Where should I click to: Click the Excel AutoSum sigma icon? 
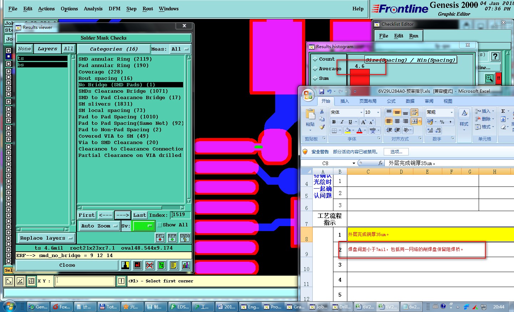(x=503, y=111)
